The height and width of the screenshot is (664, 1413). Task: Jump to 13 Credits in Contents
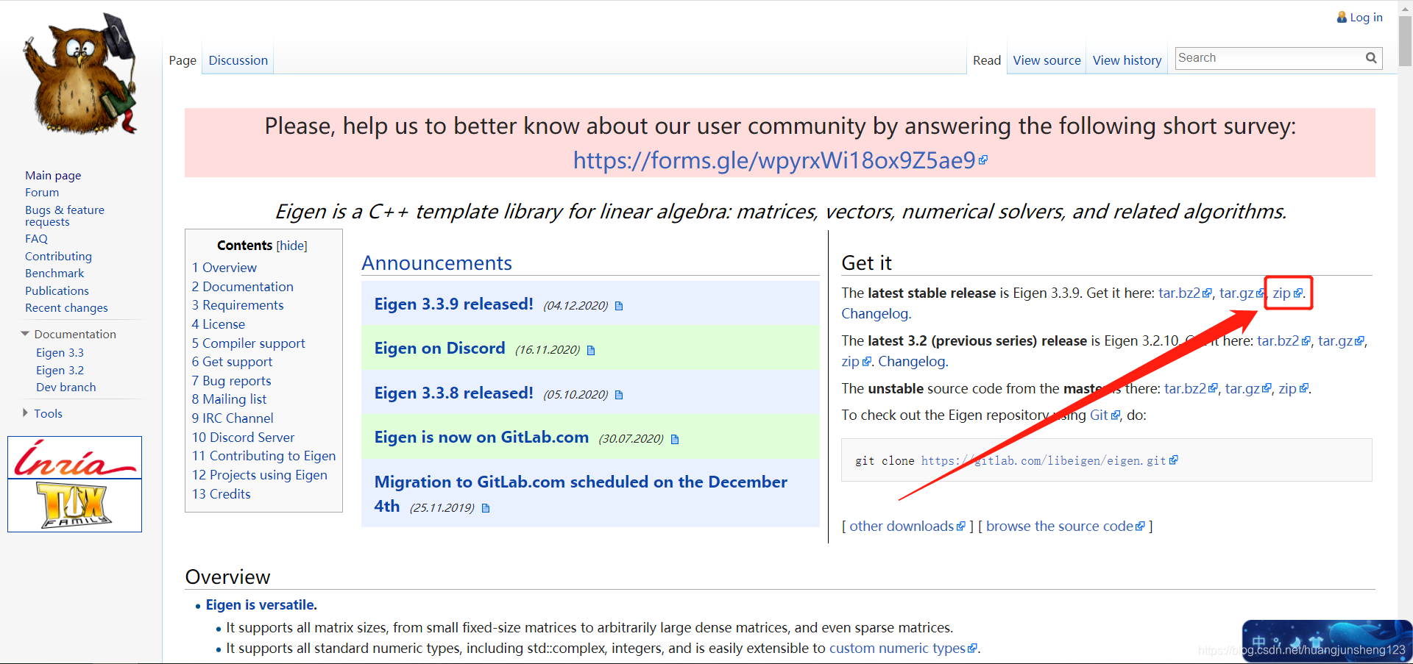point(222,494)
